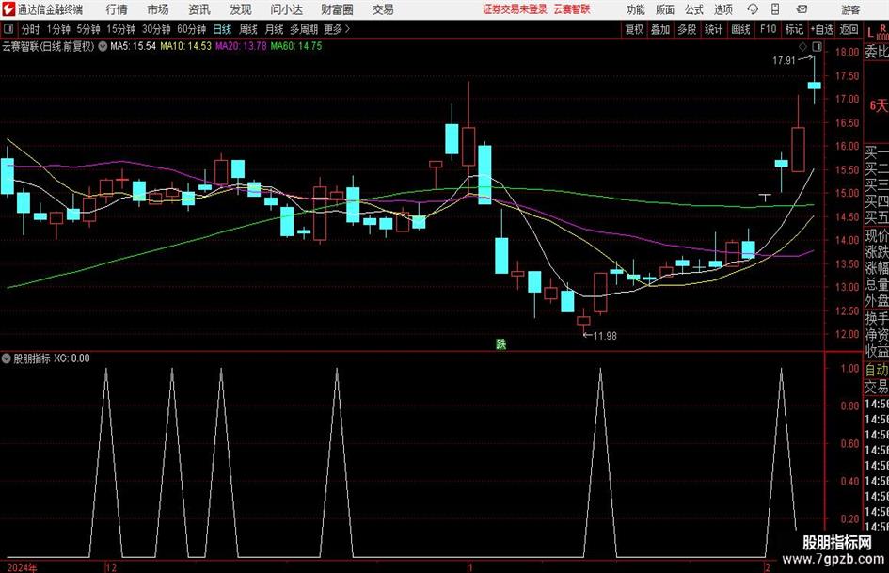This screenshot has width=889, height=573.
Task: Click the 2024年 time axis label
Action: click(x=22, y=567)
